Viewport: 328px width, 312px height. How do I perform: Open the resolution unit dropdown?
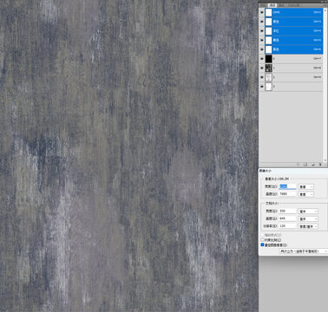(308, 226)
